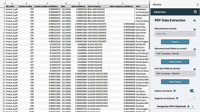Screen dimensions: 200x112
Task: Turn off the Flatten Line Items switch
Action: pos(193,91)
